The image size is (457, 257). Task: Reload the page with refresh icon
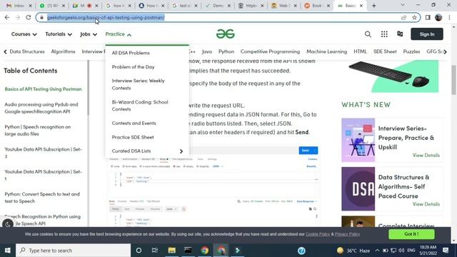[29, 17]
